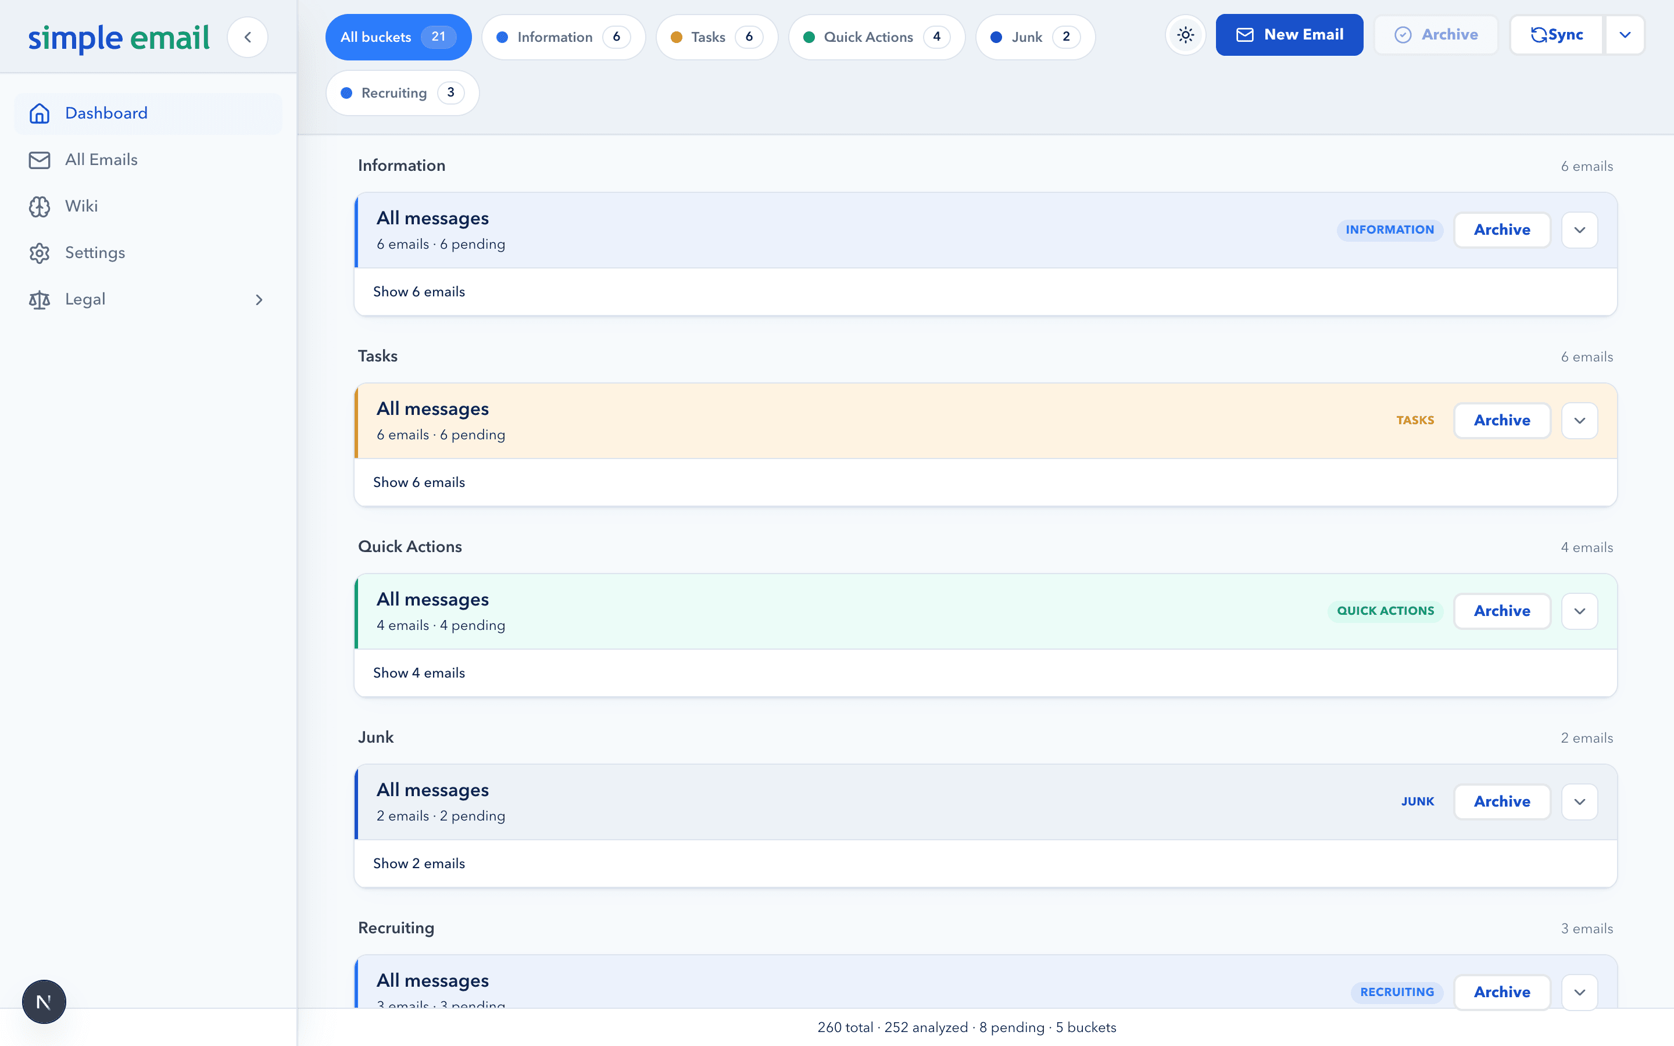Click the Settings gear icon
Image resolution: width=1674 pixels, height=1046 pixels.
pyautogui.click(x=40, y=253)
